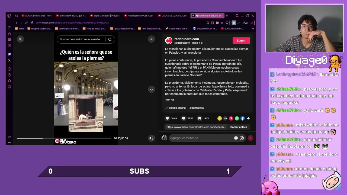Open more share options arrow

pyautogui.click(x=248, y=118)
